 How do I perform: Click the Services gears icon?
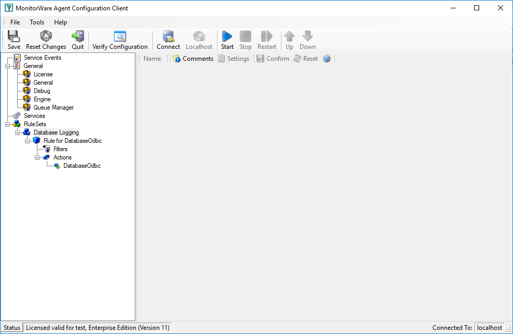(x=17, y=116)
